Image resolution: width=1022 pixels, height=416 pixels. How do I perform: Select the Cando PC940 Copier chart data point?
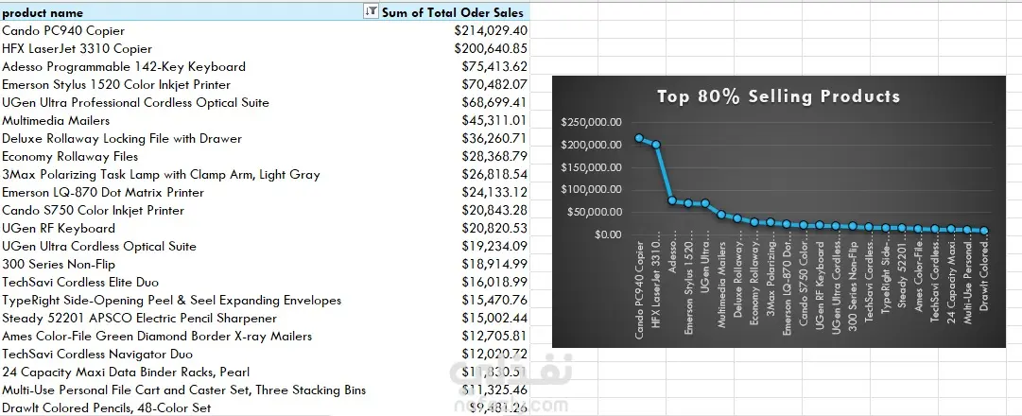point(639,138)
